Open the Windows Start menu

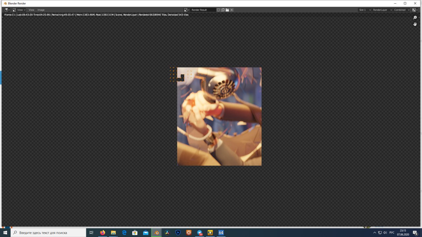pos(5,232)
